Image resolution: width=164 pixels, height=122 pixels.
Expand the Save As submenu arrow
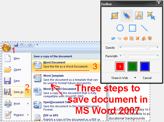tap(28, 92)
